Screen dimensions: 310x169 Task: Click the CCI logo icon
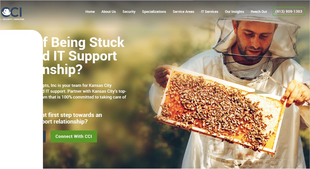11,12
